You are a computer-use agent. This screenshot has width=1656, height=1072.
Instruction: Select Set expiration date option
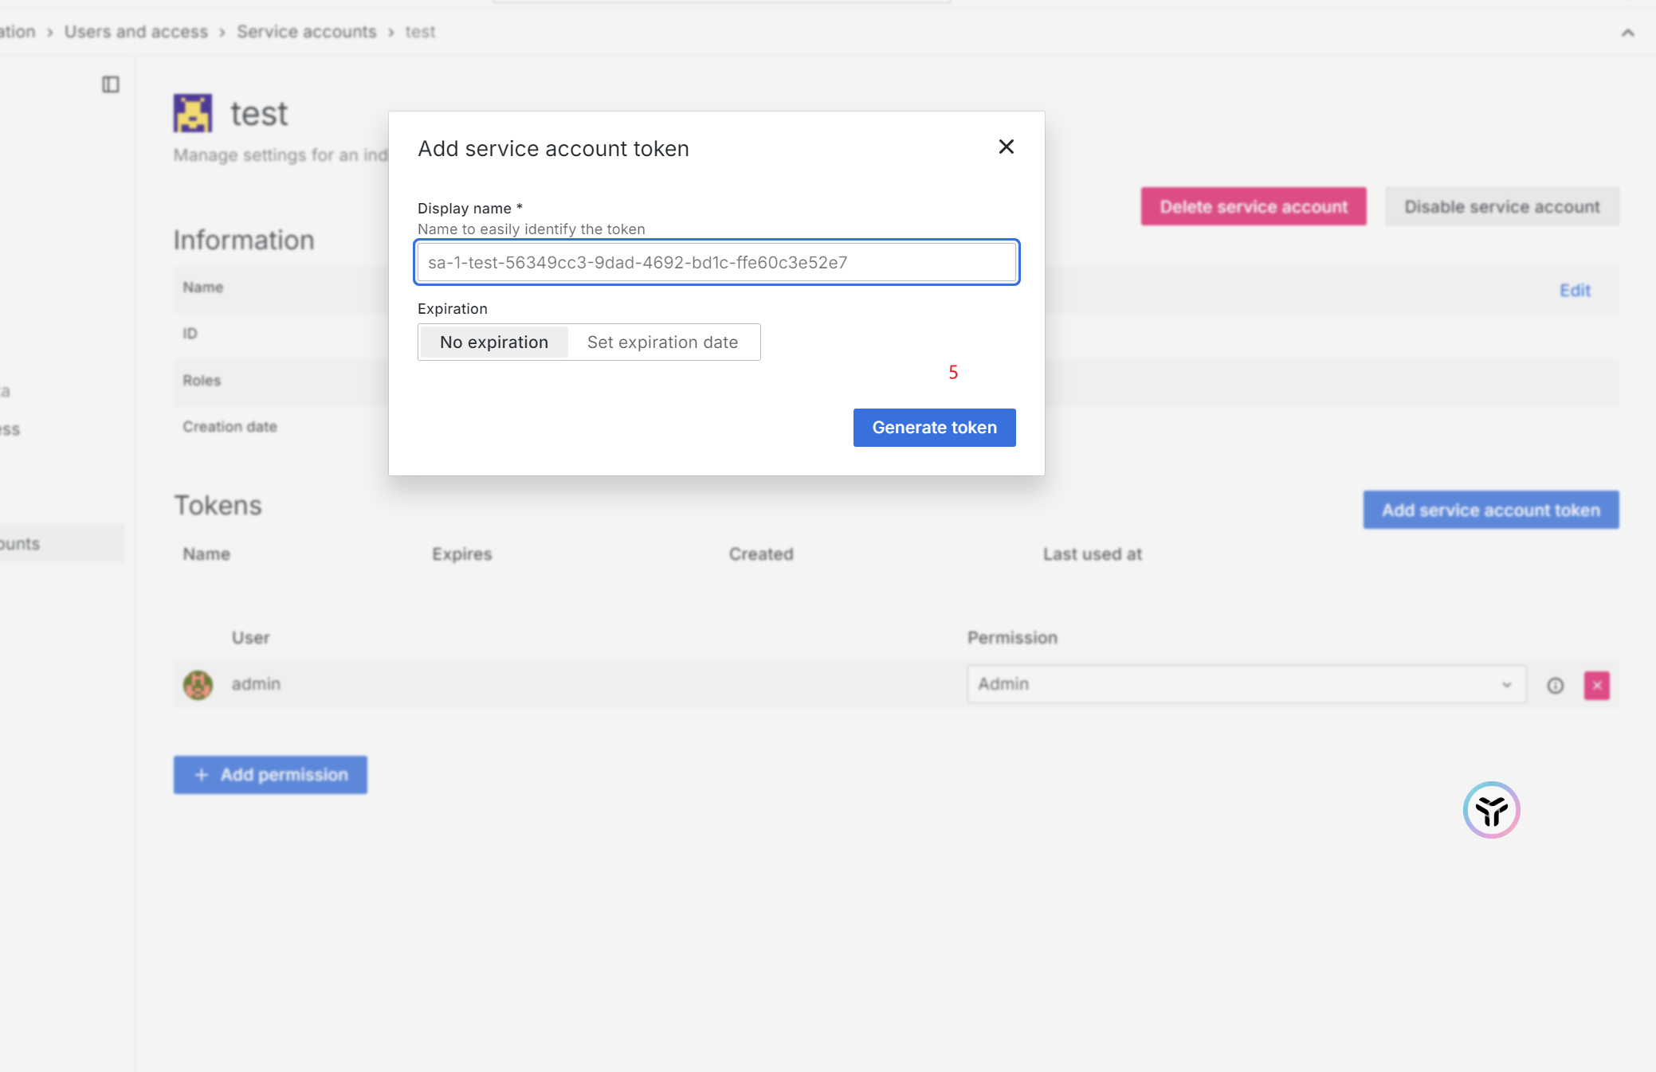[x=662, y=342]
